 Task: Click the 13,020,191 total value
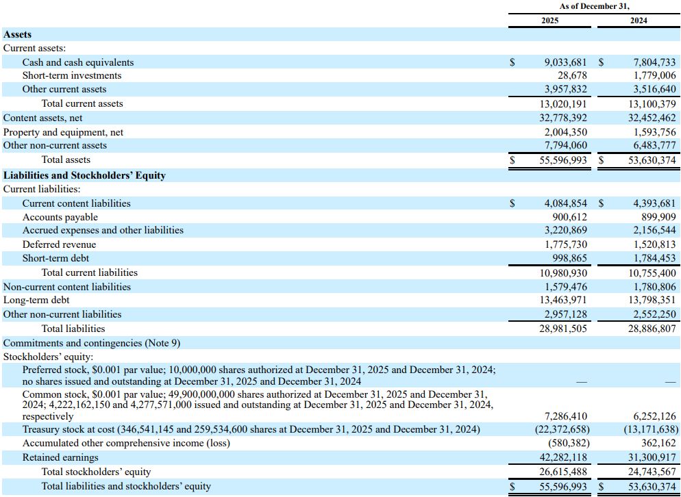[563, 104]
